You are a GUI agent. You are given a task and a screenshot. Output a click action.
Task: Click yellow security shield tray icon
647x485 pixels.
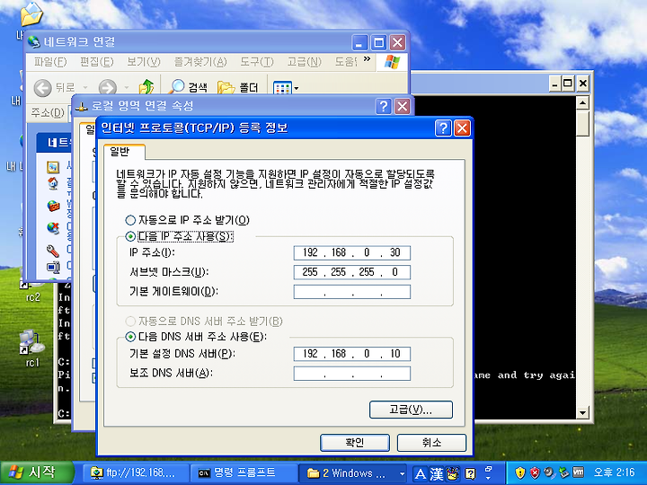[520, 472]
